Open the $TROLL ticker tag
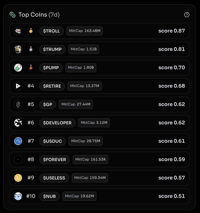The height and width of the screenshot is (213, 200). tap(52, 31)
